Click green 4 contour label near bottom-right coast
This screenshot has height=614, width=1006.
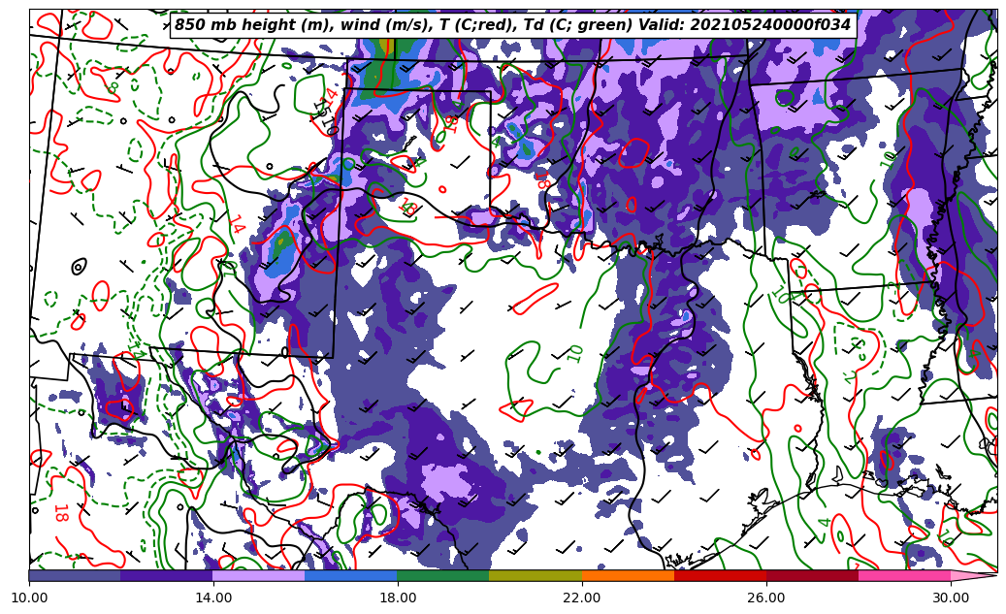[x=826, y=522]
